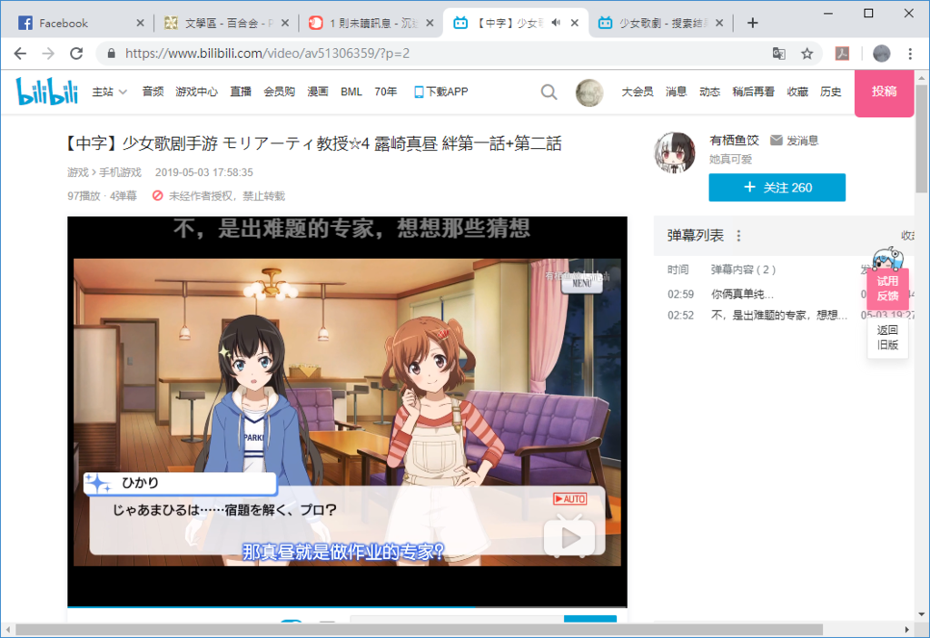Reload the current bilibili page
Image resolution: width=930 pixels, height=638 pixels.
76,54
